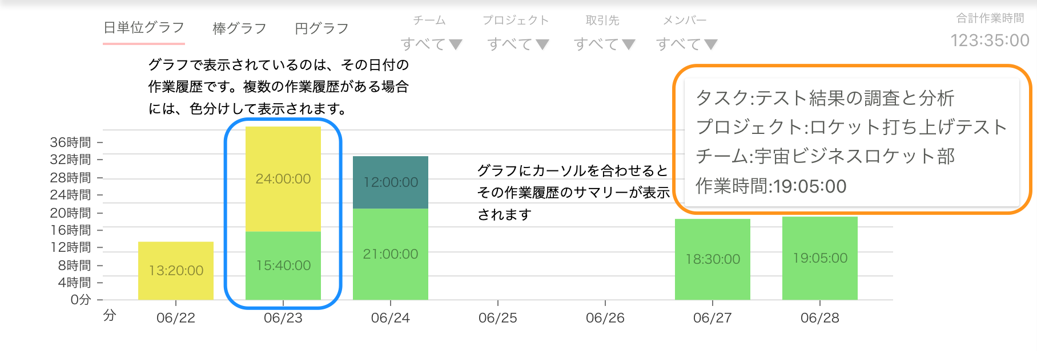The height and width of the screenshot is (351, 1037).
Task: Click the green 18:30:00 bar on 06/27
Action: (713, 259)
